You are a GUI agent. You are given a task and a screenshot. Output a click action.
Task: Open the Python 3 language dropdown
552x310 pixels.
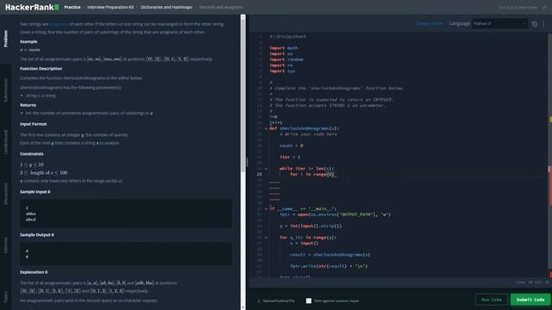pos(500,23)
